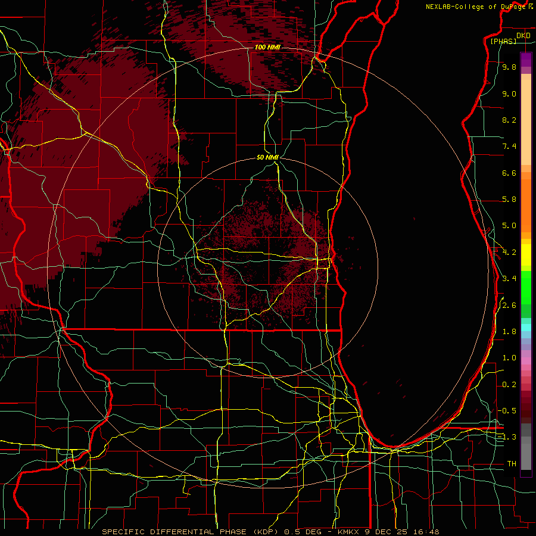Image resolution: width=536 pixels, height=536 pixels.
Task: Click the 9.8 scale value
Action: [509, 67]
